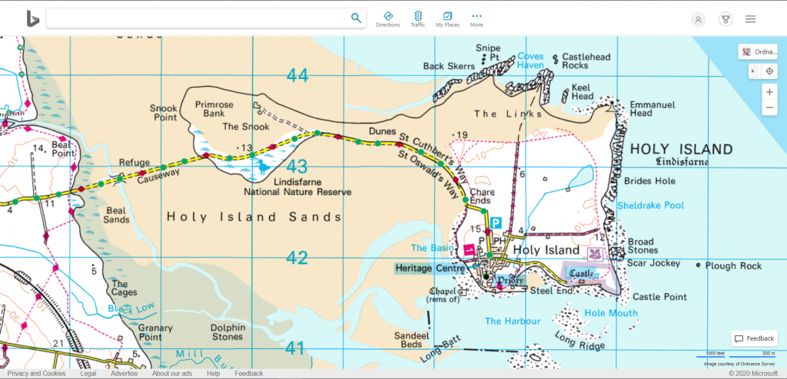The width and height of the screenshot is (787, 379).
Task: Click The Links label
Action: click(508, 114)
